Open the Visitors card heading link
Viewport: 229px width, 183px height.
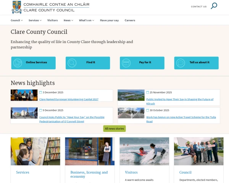tap(131, 172)
